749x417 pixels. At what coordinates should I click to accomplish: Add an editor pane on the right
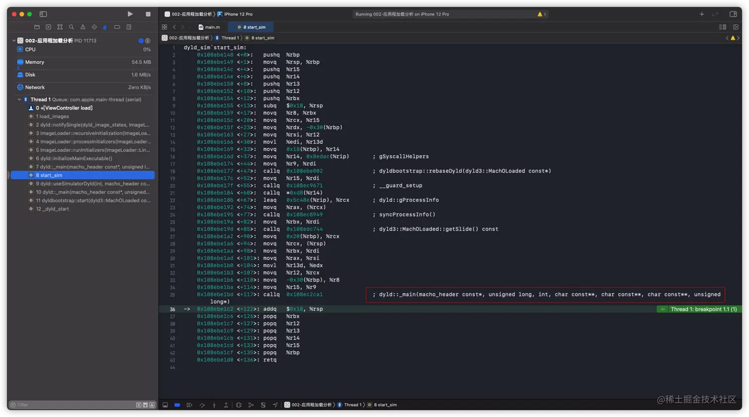(x=736, y=27)
